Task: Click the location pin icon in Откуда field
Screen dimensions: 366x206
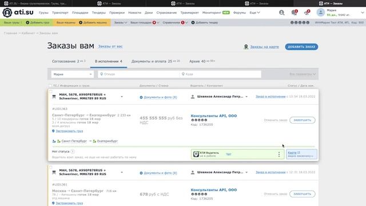Action: (x=102, y=74)
